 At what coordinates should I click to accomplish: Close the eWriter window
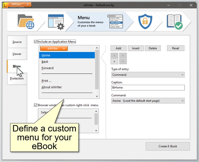(x=191, y=5)
